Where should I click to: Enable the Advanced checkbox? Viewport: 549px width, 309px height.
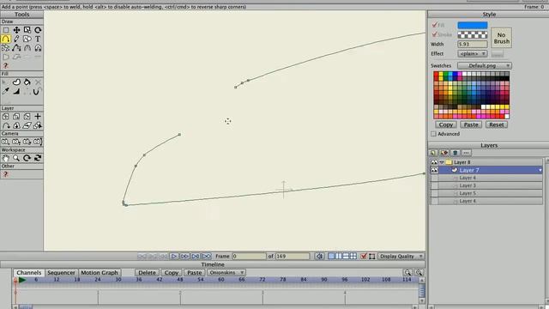click(433, 134)
